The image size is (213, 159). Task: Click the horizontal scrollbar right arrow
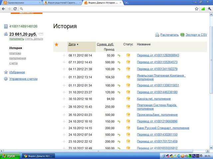(x=208, y=151)
